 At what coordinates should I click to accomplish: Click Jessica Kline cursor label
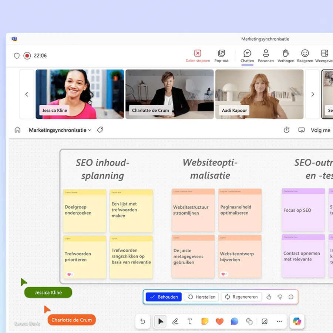[48, 292]
